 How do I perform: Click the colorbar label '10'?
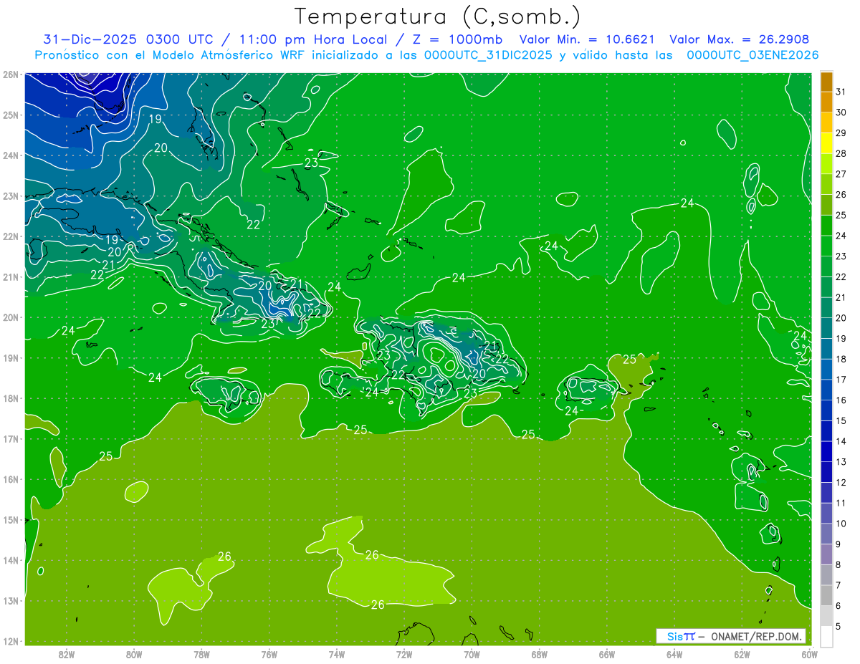tap(841, 524)
